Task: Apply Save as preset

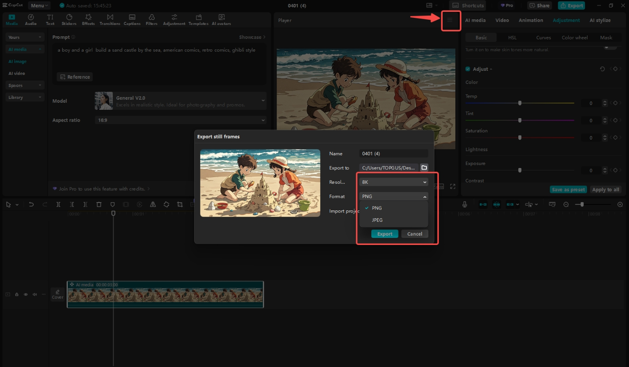Action: coord(568,189)
